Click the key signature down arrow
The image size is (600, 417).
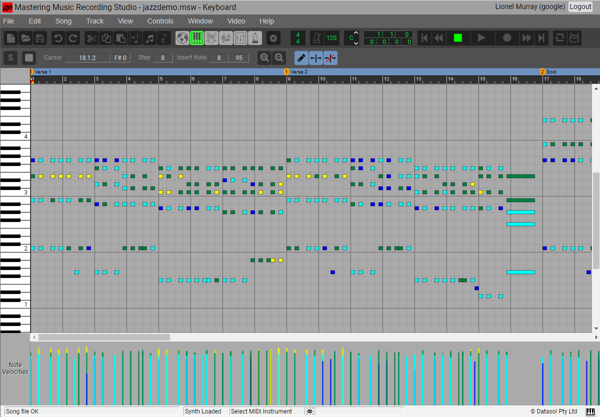[x=356, y=43]
